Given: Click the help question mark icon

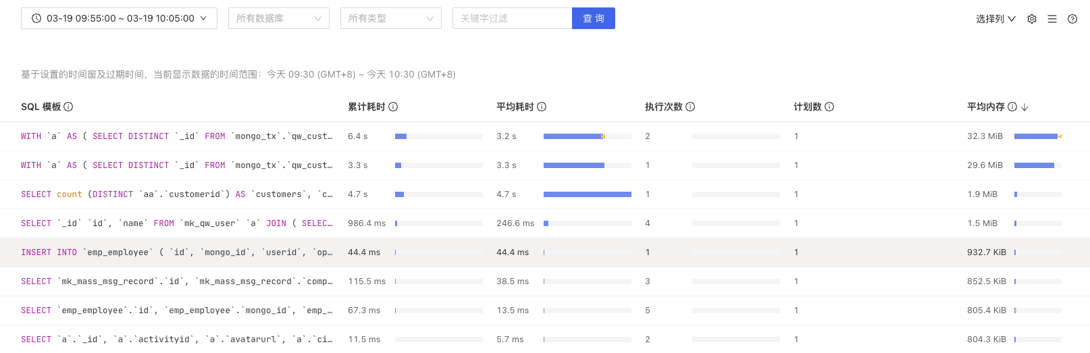Looking at the screenshot, I should (1072, 19).
